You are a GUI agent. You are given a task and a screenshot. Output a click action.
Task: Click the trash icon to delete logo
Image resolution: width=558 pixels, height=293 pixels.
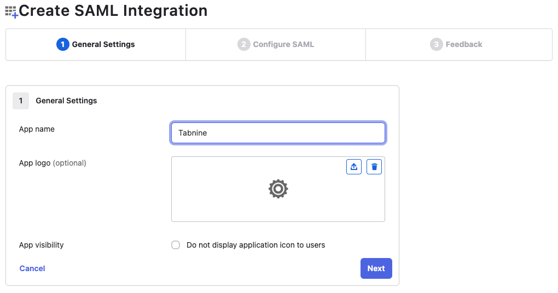[x=374, y=167]
